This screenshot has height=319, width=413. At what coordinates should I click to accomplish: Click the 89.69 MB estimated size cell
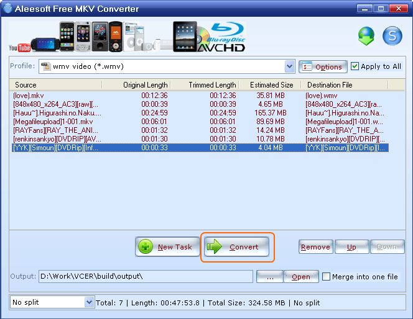pos(271,122)
